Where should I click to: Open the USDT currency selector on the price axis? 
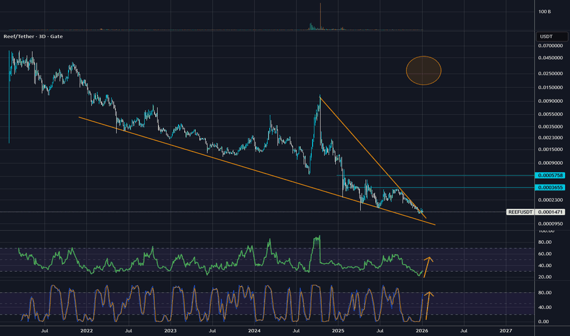pos(552,36)
